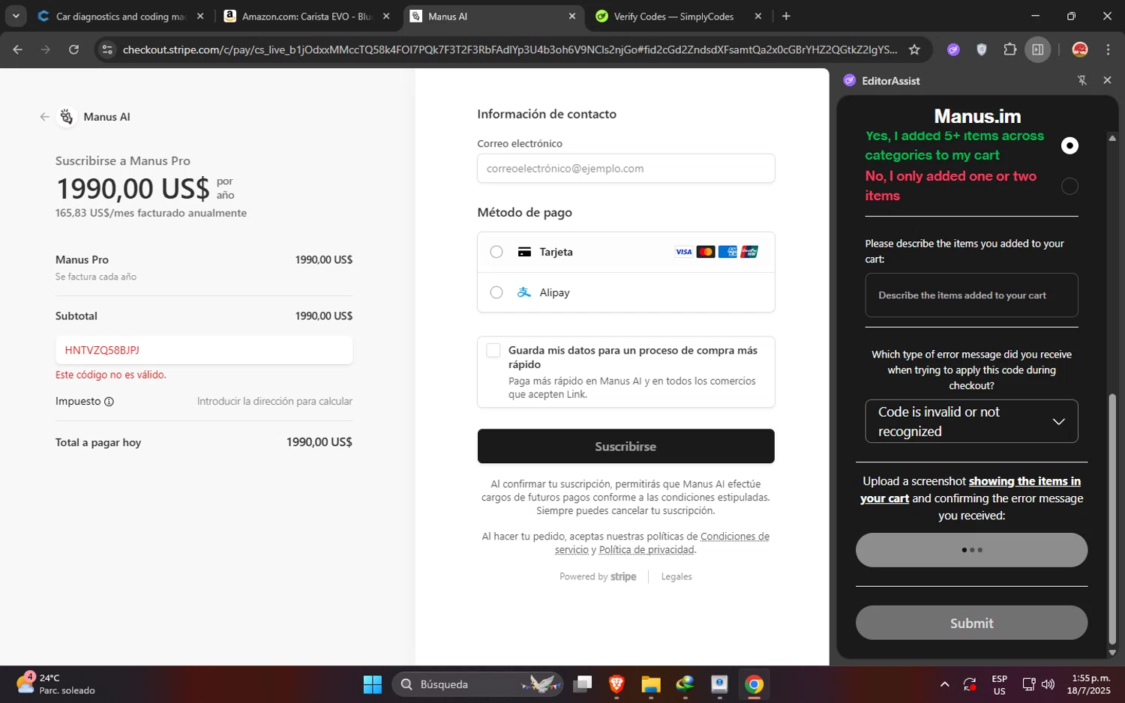Open the clock showing 1:55 p.m.
The height and width of the screenshot is (703, 1125).
[1090, 684]
